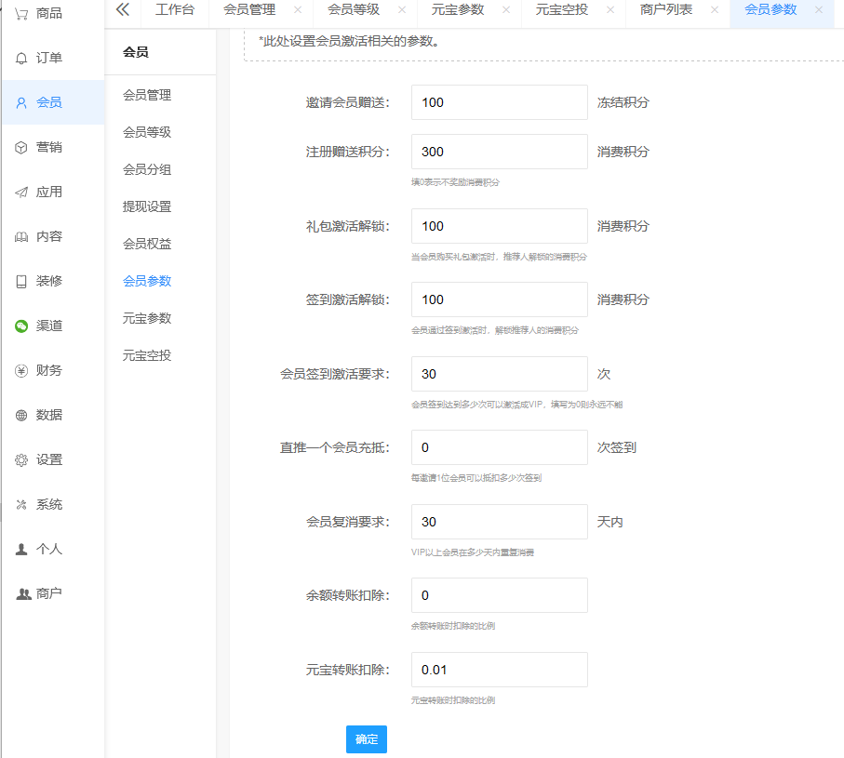Click the 注册赠送积分 input field
The height and width of the screenshot is (758, 844).
pos(499,152)
